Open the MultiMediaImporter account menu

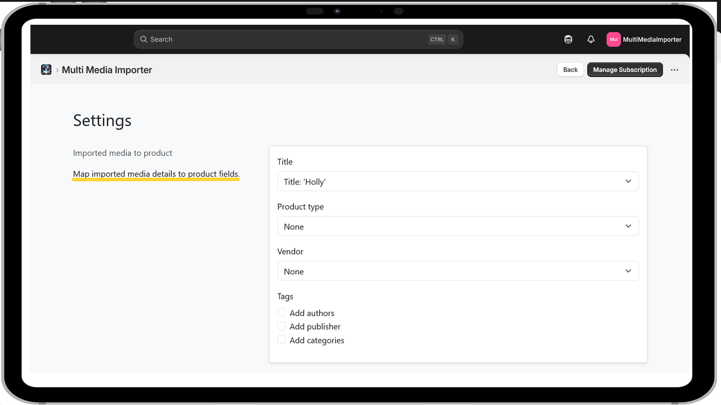(x=644, y=40)
